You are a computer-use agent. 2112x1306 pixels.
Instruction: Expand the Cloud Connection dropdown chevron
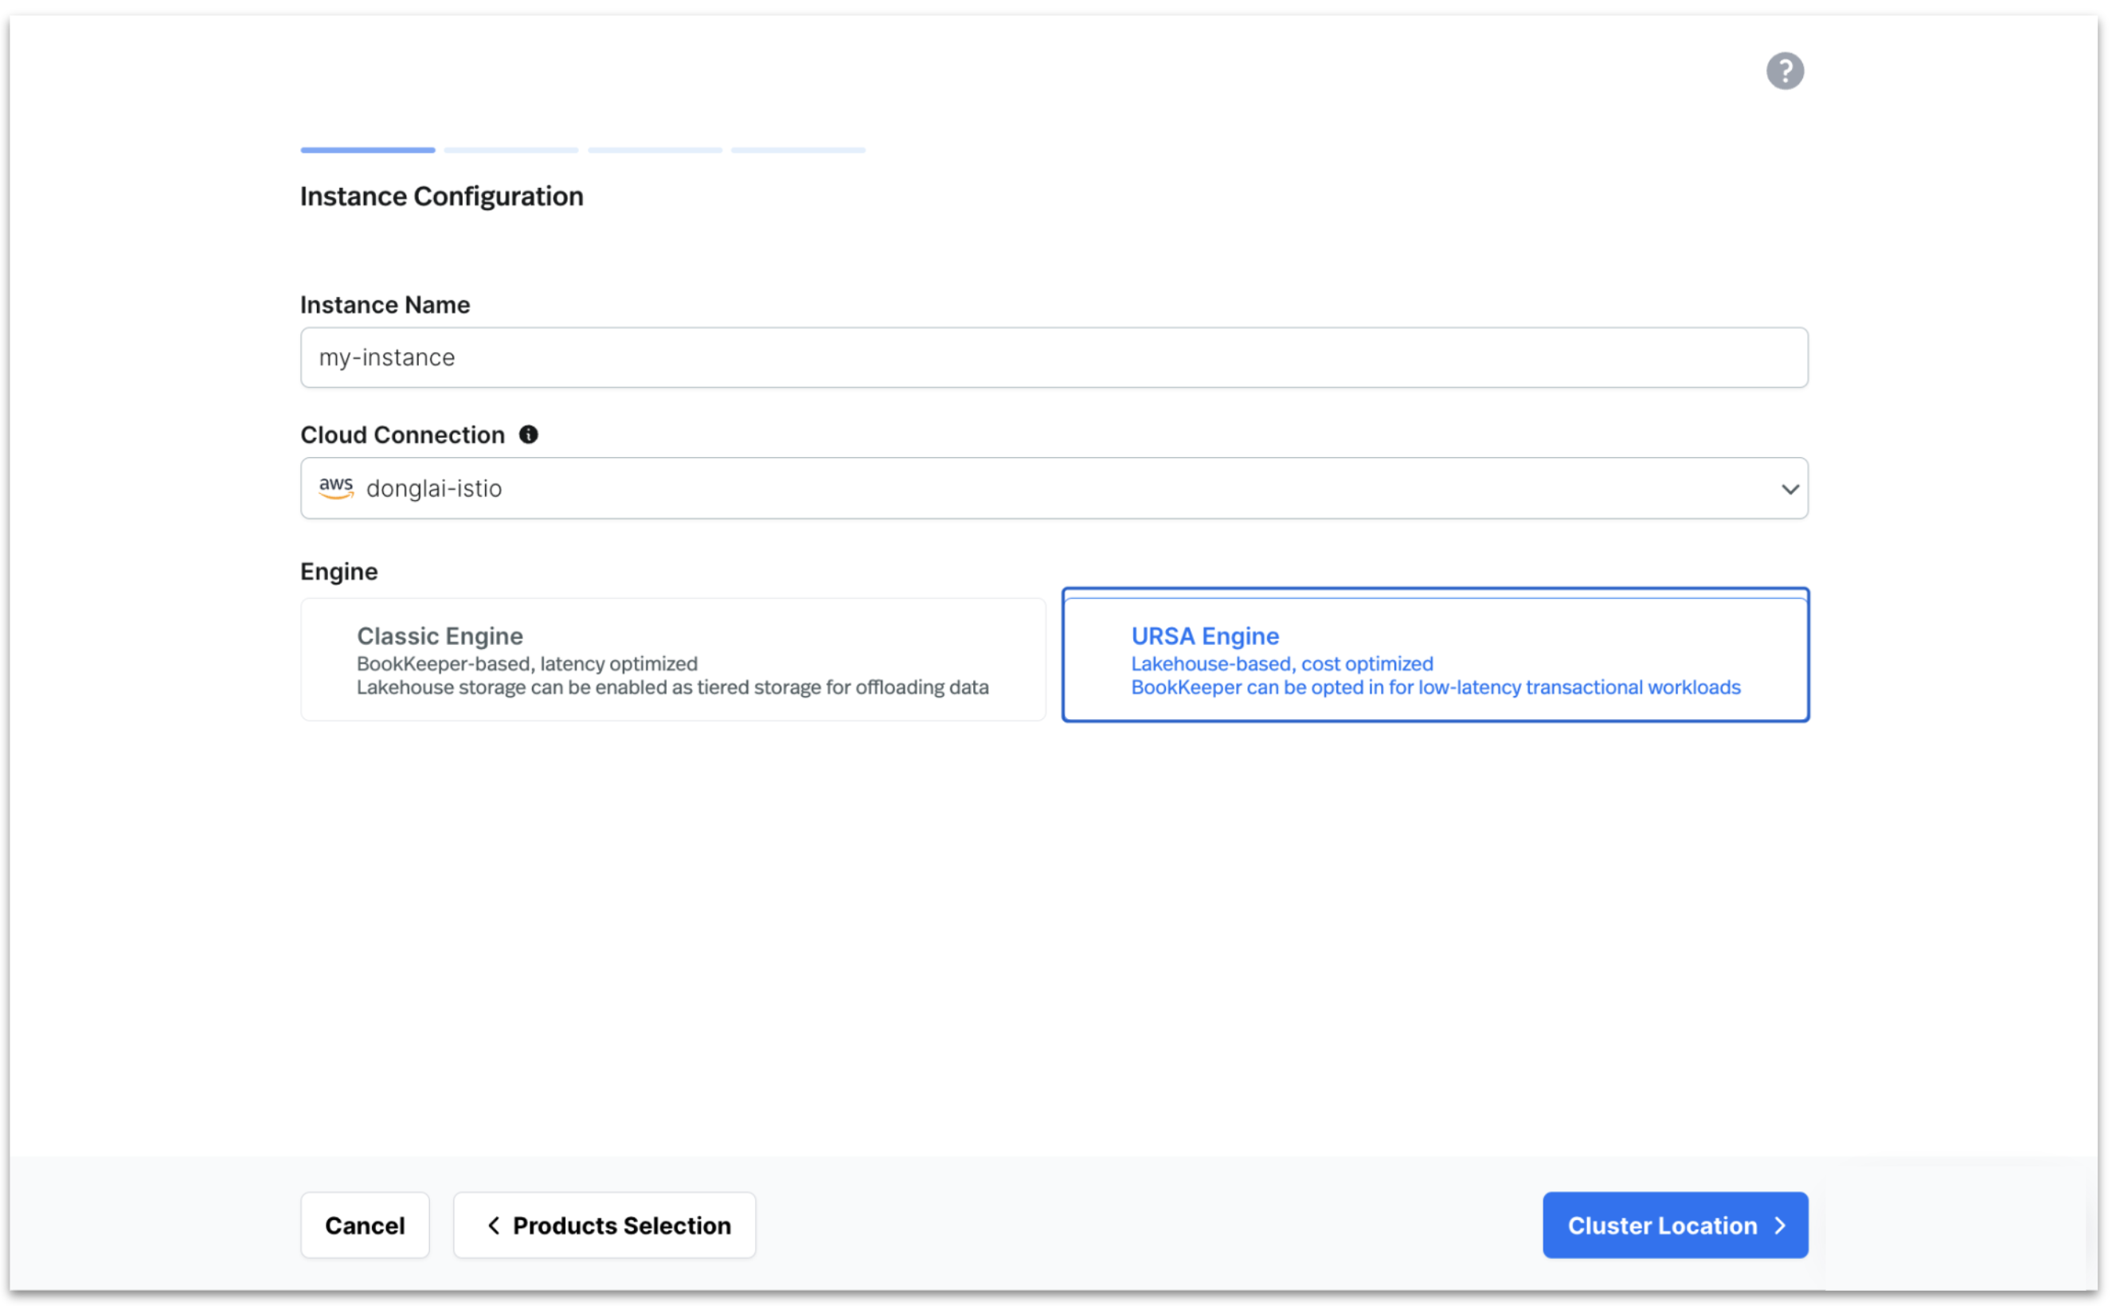point(1789,489)
